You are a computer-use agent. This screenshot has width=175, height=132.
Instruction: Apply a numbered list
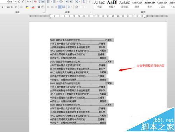54,2
